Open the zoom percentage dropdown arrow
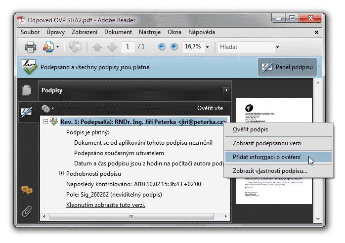Screen dimensions: 345x243 (x=207, y=47)
